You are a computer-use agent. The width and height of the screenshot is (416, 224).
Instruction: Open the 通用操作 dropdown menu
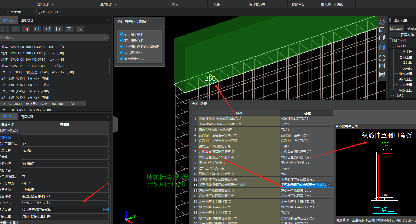coord(108,4)
